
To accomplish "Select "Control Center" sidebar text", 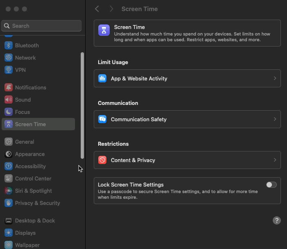I will [33, 178].
